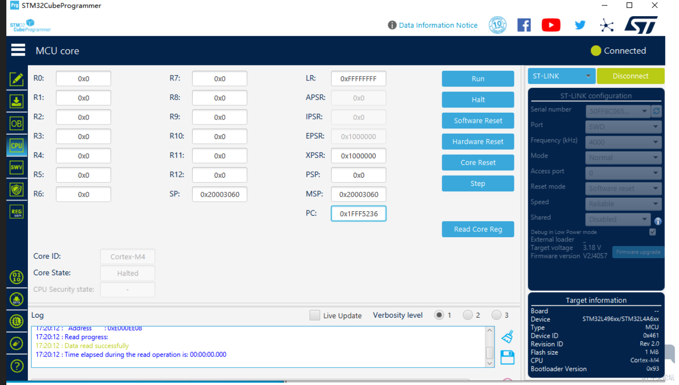Click the log scrollbar up arrow

coord(490,331)
